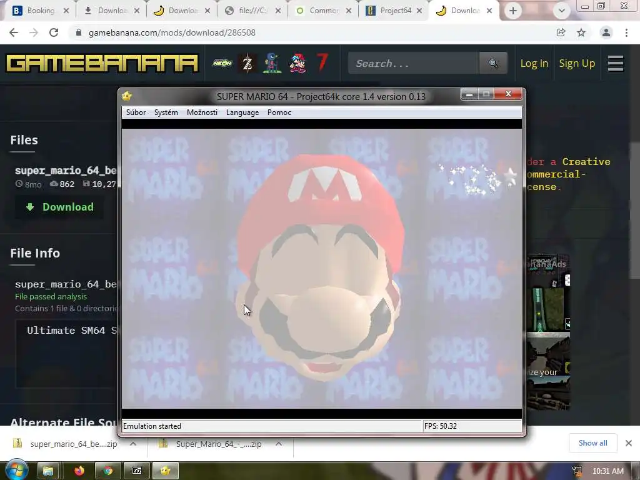The height and width of the screenshot is (480, 640).
Task: Open the Zelda Z game icon
Action: [x=247, y=63]
